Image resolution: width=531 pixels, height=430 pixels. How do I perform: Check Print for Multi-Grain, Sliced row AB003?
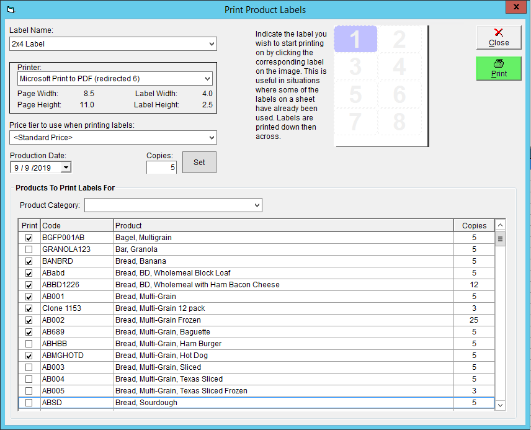29,367
